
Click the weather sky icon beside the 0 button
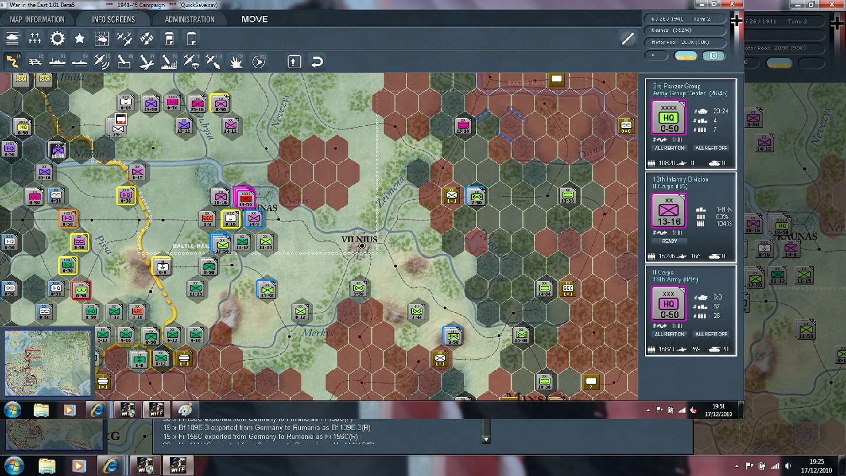[x=686, y=56]
